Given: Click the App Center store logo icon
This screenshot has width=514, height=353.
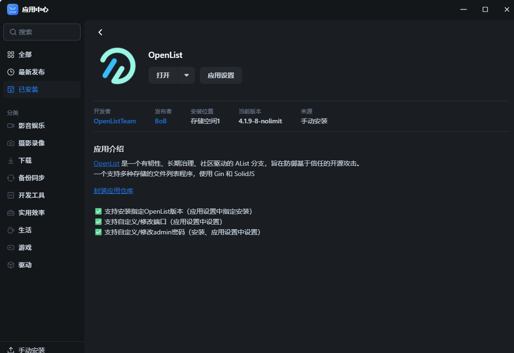Looking at the screenshot, I should (x=12, y=9).
